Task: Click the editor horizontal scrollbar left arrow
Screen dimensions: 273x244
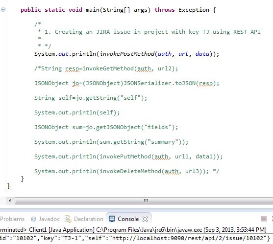Action: [x=10, y=200]
